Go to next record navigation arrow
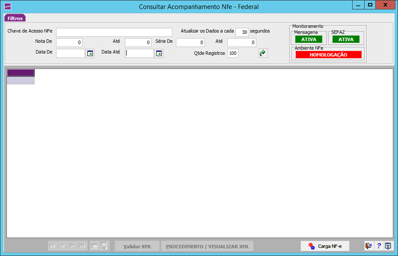 point(72,246)
